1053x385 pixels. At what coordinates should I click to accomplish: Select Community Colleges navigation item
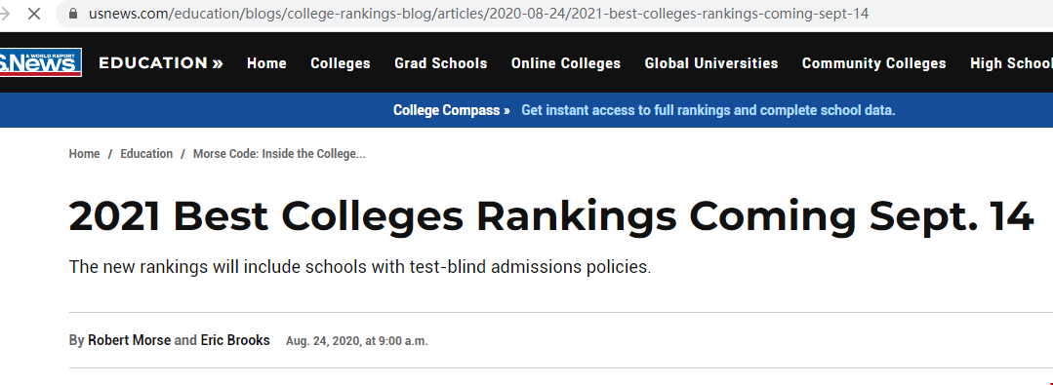tap(873, 63)
